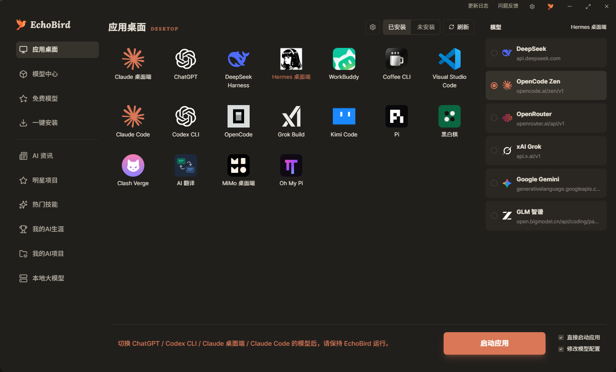
Task: Select the OpenCode app icon
Action: (239, 116)
